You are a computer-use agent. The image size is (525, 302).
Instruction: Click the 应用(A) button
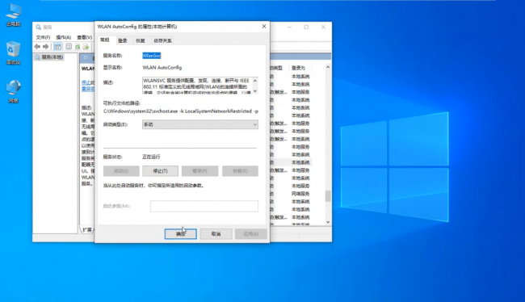pos(251,233)
